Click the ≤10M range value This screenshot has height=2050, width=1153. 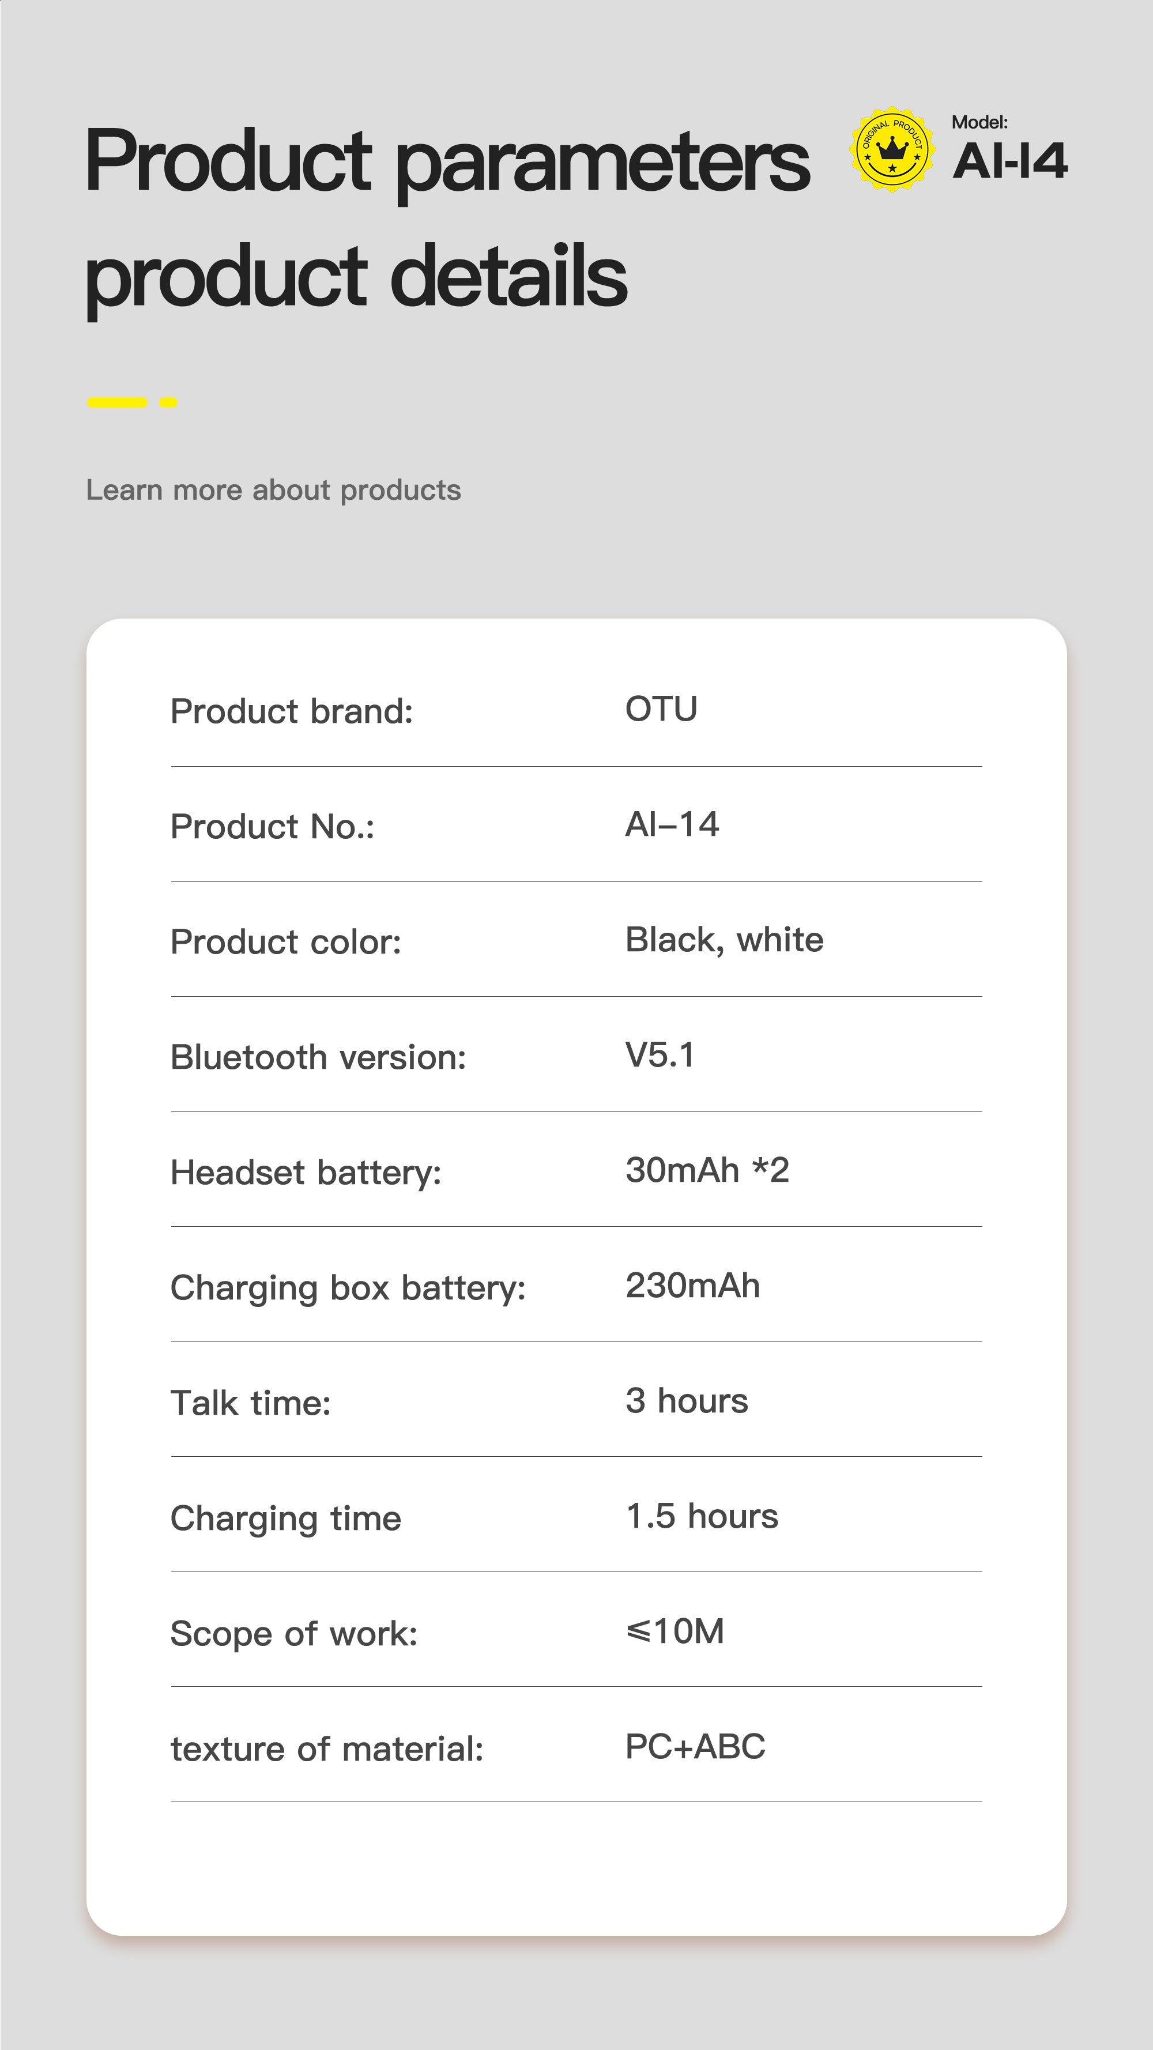[x=675, y=1631]
